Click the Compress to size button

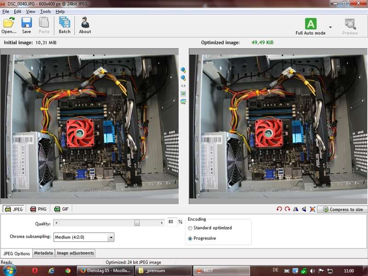click(x=342, y=209)
